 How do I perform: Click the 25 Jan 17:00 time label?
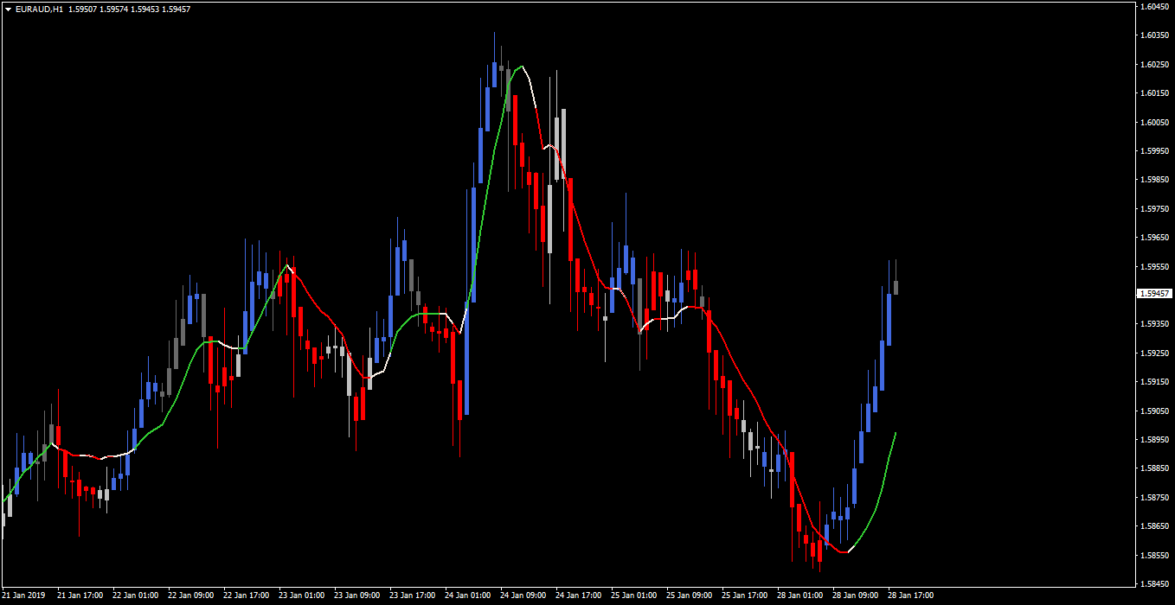click(x=745, y=595)
